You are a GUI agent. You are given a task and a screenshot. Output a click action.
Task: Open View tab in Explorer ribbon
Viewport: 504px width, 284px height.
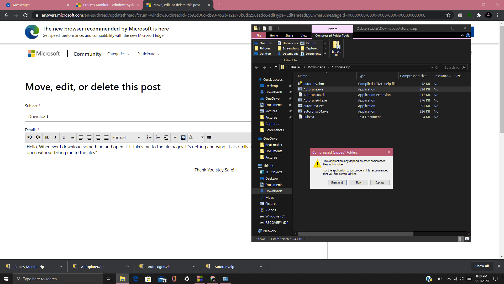(x=304, y=35)
